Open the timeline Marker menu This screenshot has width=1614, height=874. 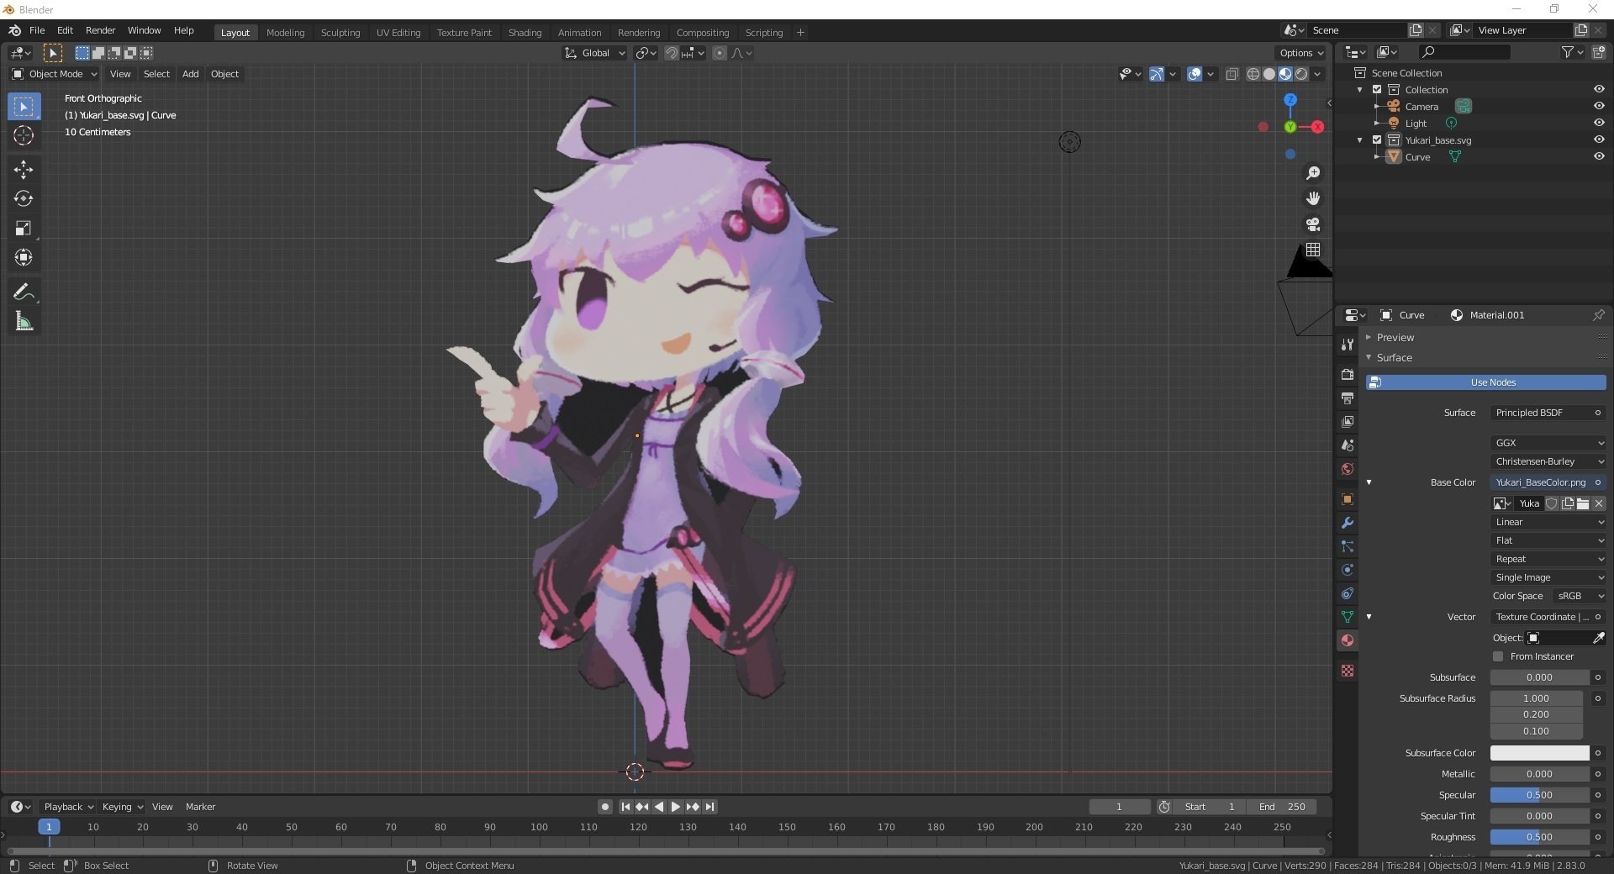tap(200, 807)
